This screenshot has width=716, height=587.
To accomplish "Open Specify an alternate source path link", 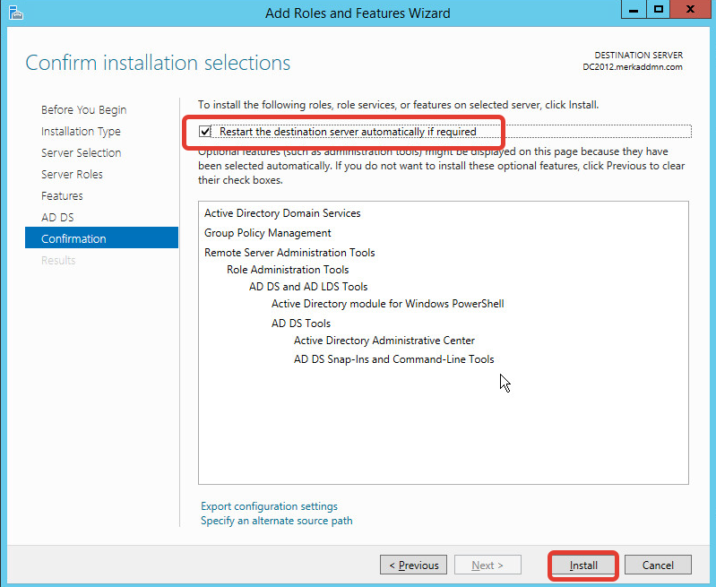I will [x=277, y=521].
